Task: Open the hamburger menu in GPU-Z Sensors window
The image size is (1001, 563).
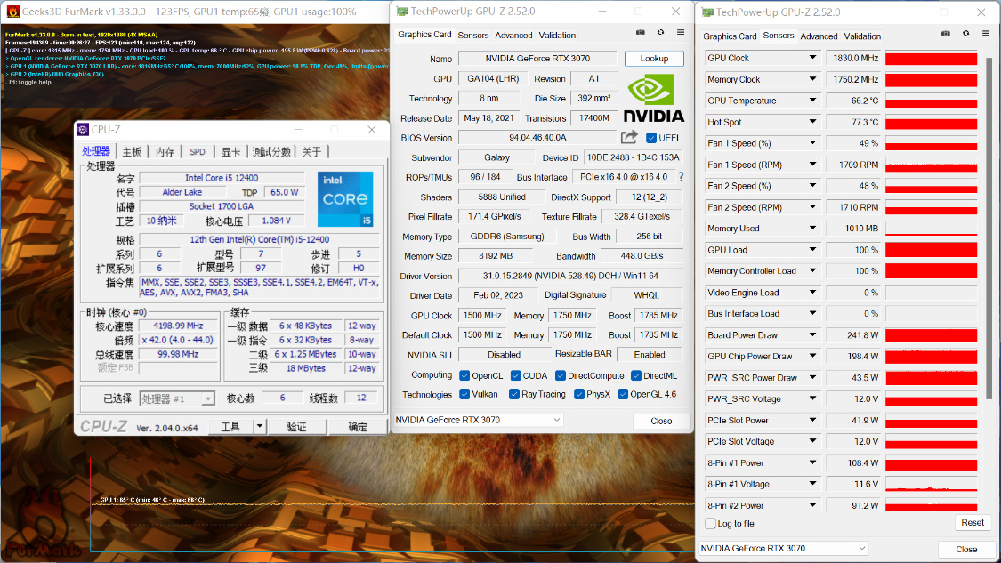Action: 986,33
